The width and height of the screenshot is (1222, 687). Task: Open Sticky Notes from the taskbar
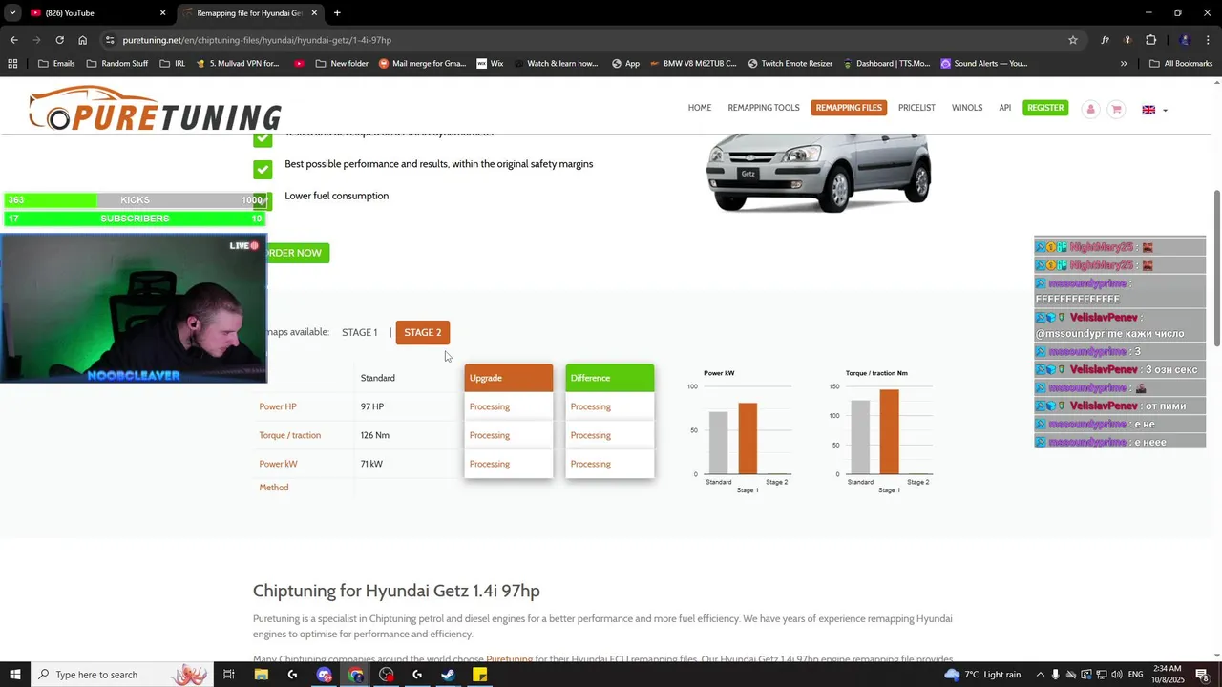click(480, 675)
